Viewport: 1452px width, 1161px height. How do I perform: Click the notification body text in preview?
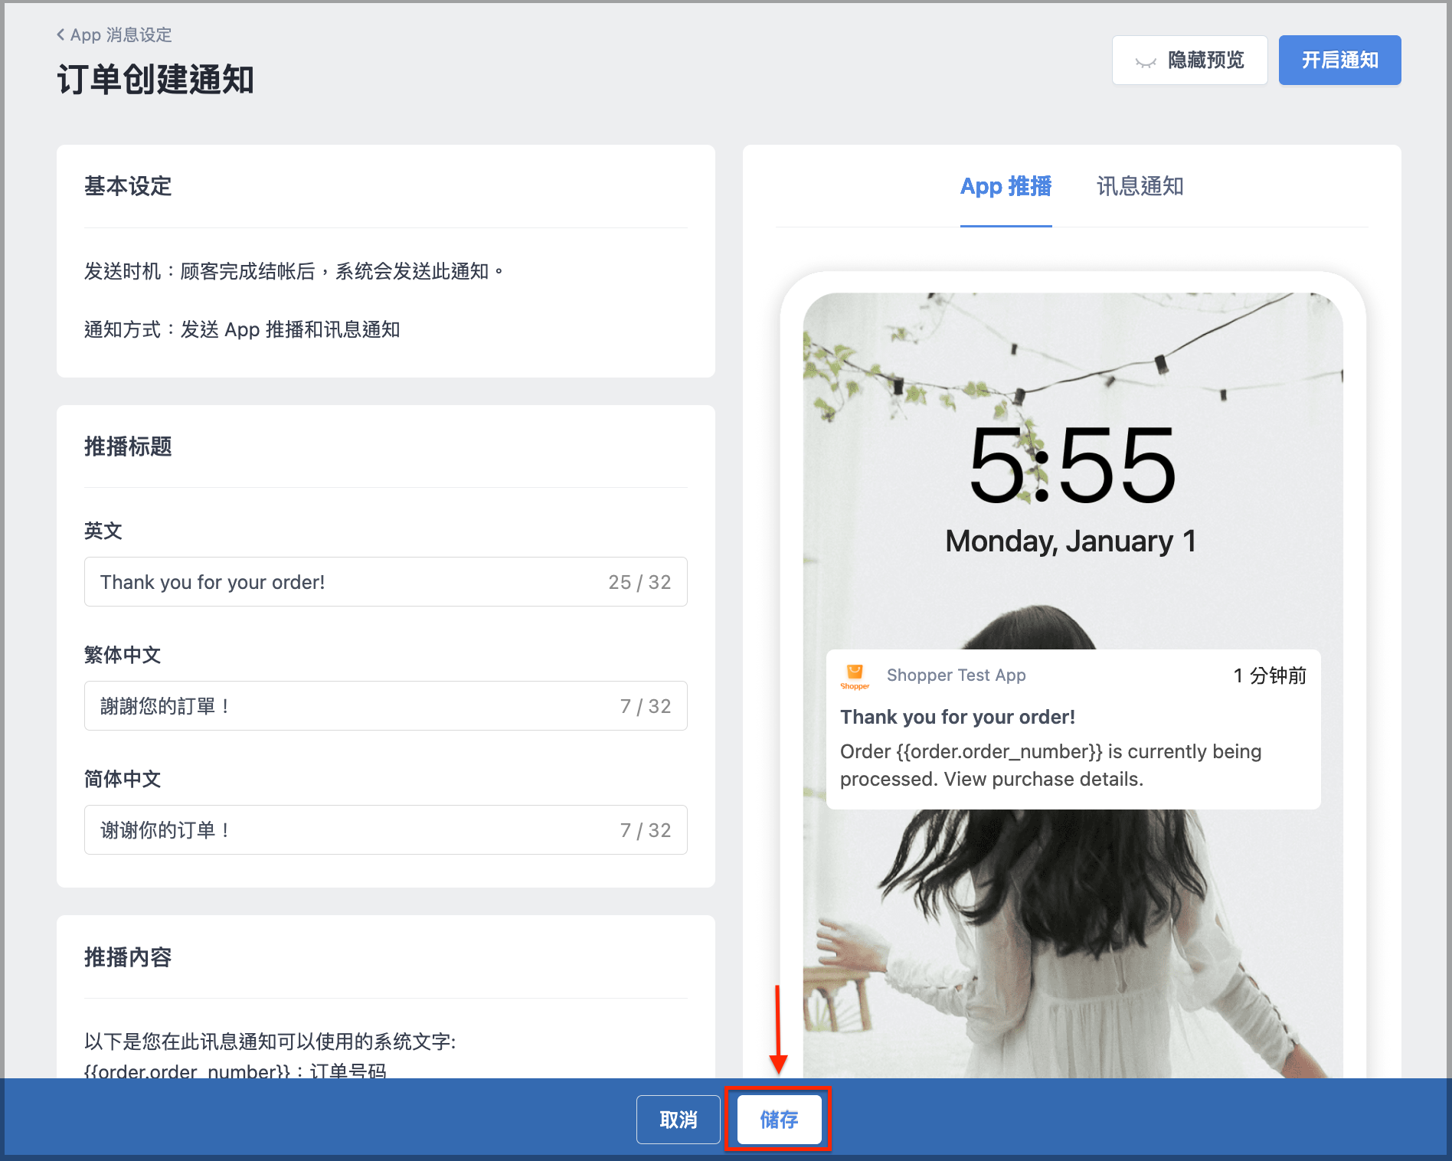[1050, 765]
